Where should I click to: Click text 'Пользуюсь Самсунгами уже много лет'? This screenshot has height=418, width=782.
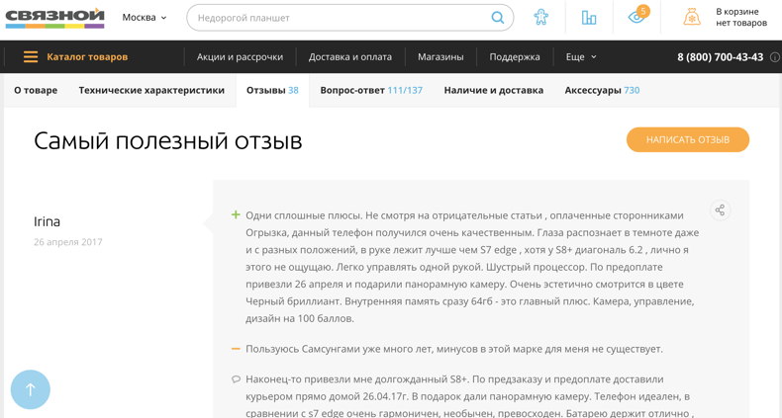coord(339,349)
